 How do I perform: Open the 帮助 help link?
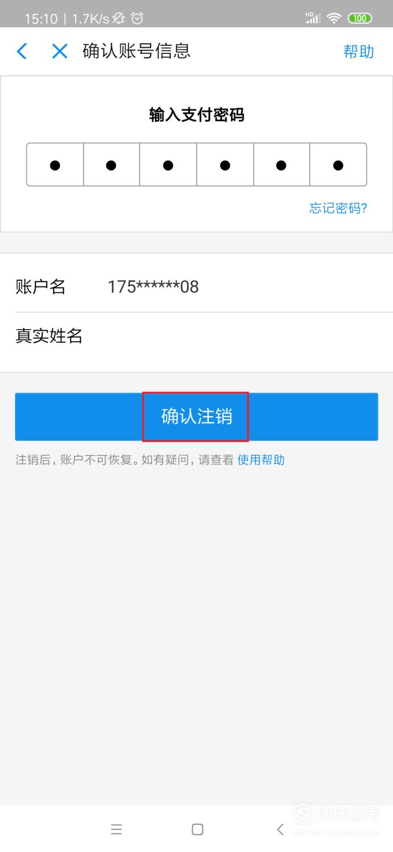358,51
